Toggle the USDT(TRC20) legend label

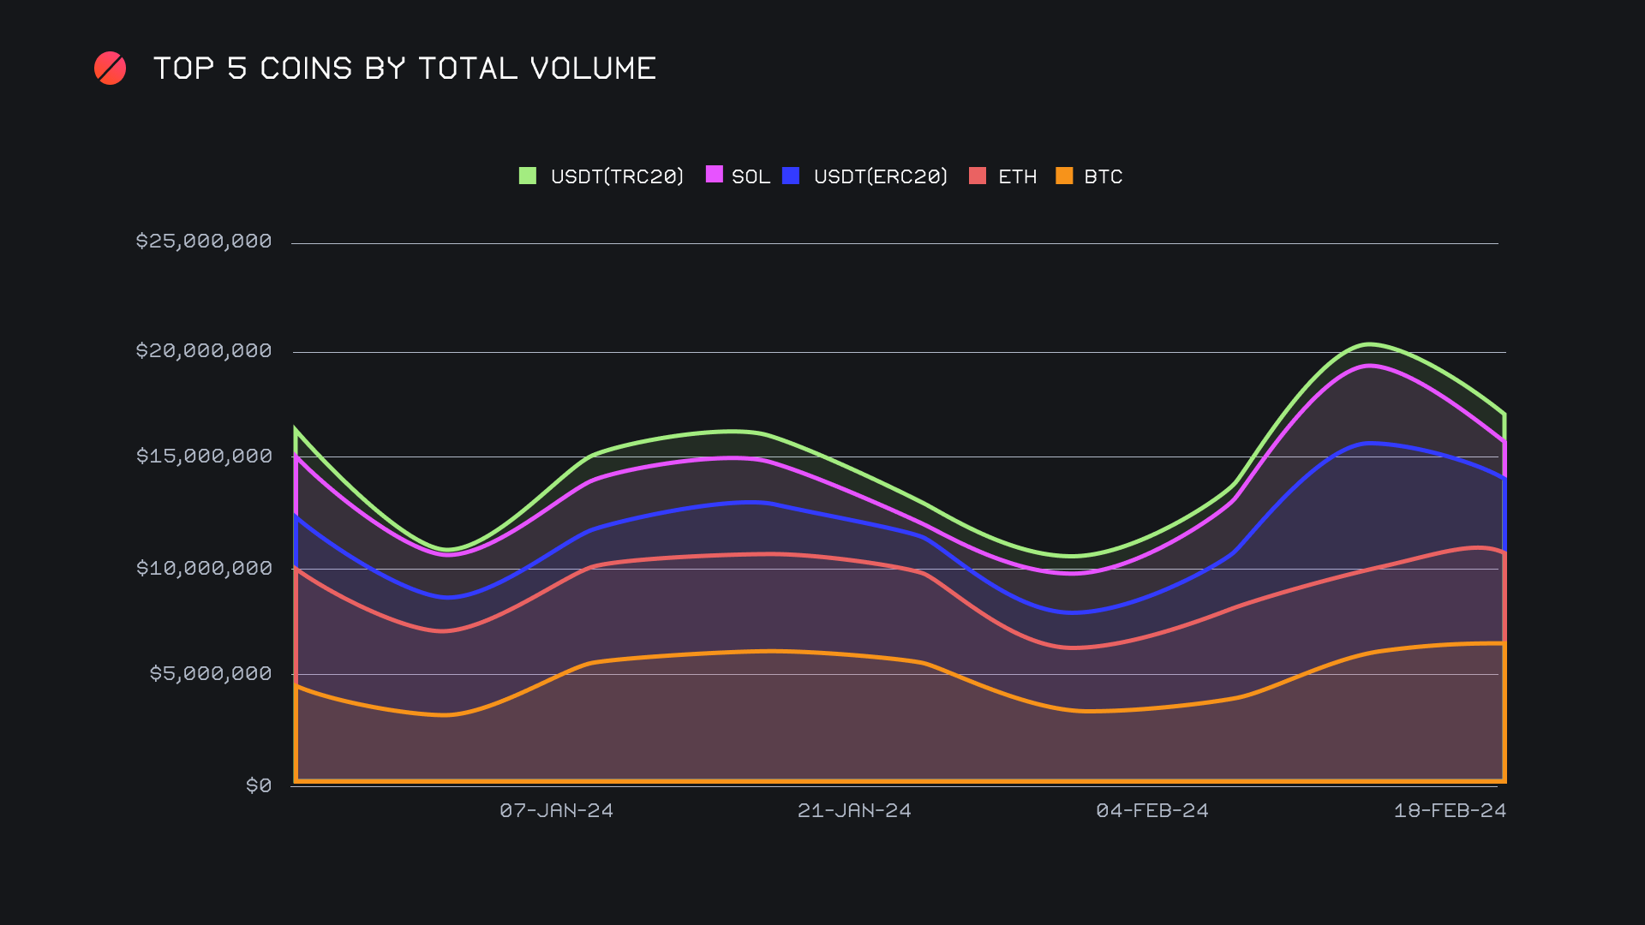coord(617,176)
